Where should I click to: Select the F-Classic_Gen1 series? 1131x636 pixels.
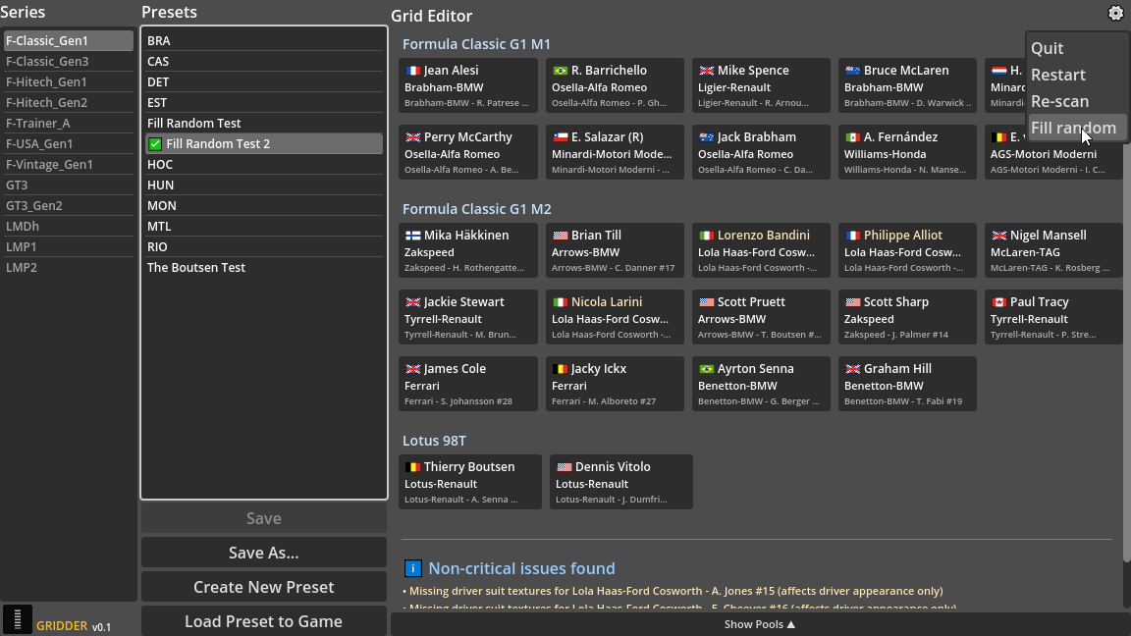coord(69,41)
